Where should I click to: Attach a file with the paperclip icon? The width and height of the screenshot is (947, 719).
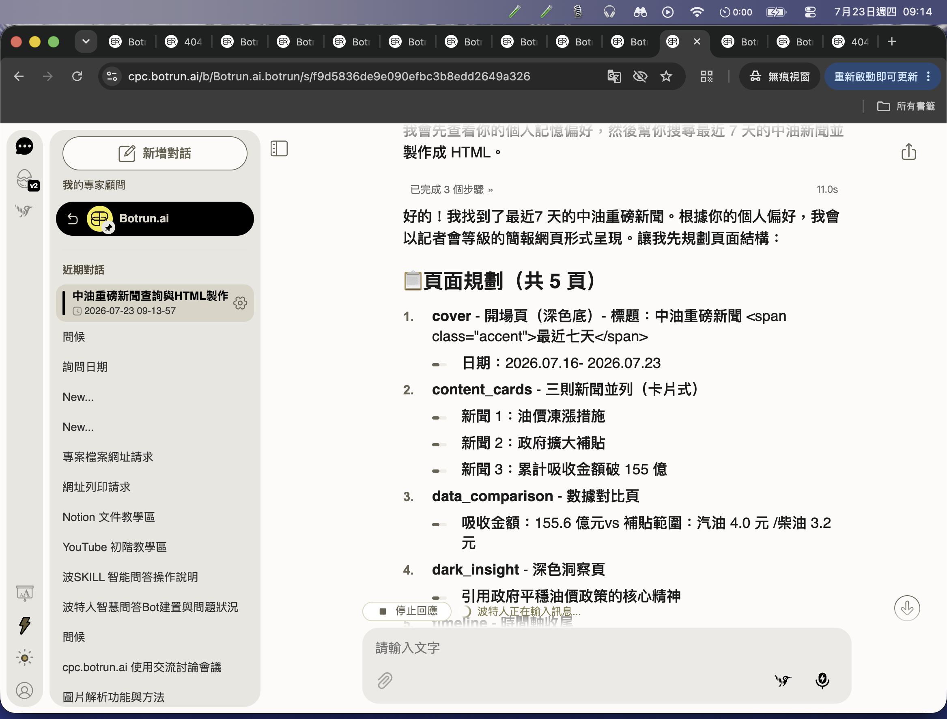point(385,680)
